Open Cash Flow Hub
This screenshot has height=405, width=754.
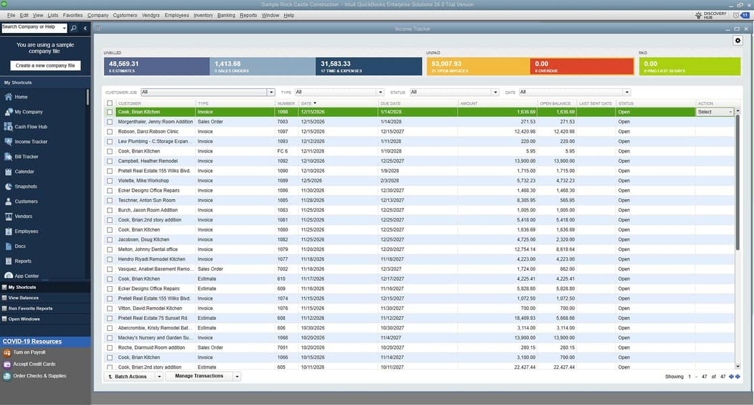point(32,126)
